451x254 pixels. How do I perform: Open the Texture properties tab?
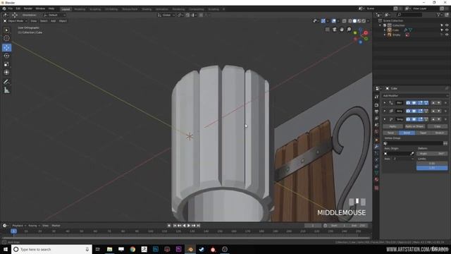click(376, 188)
